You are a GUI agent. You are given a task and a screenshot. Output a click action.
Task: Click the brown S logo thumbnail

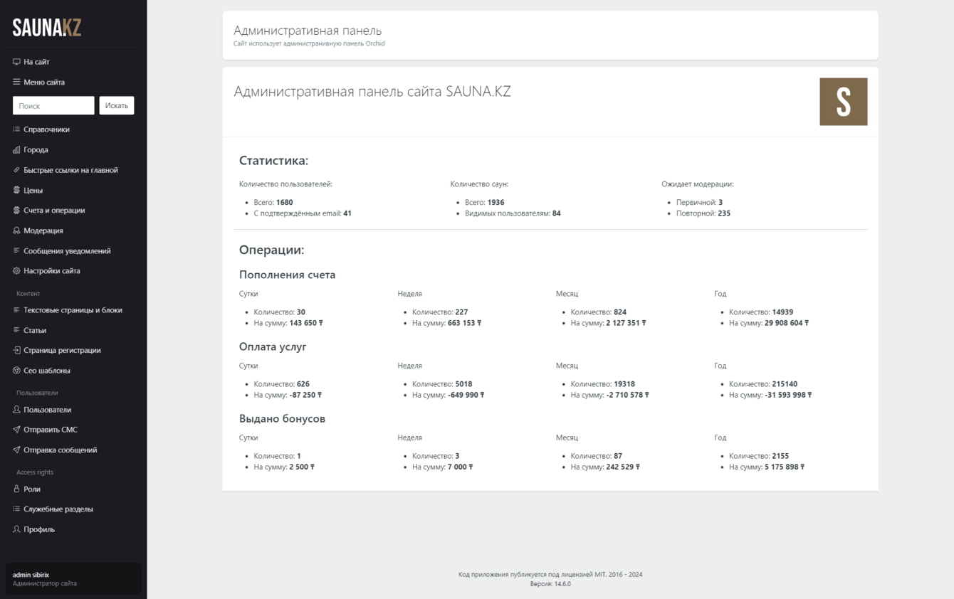click(843, 102)
